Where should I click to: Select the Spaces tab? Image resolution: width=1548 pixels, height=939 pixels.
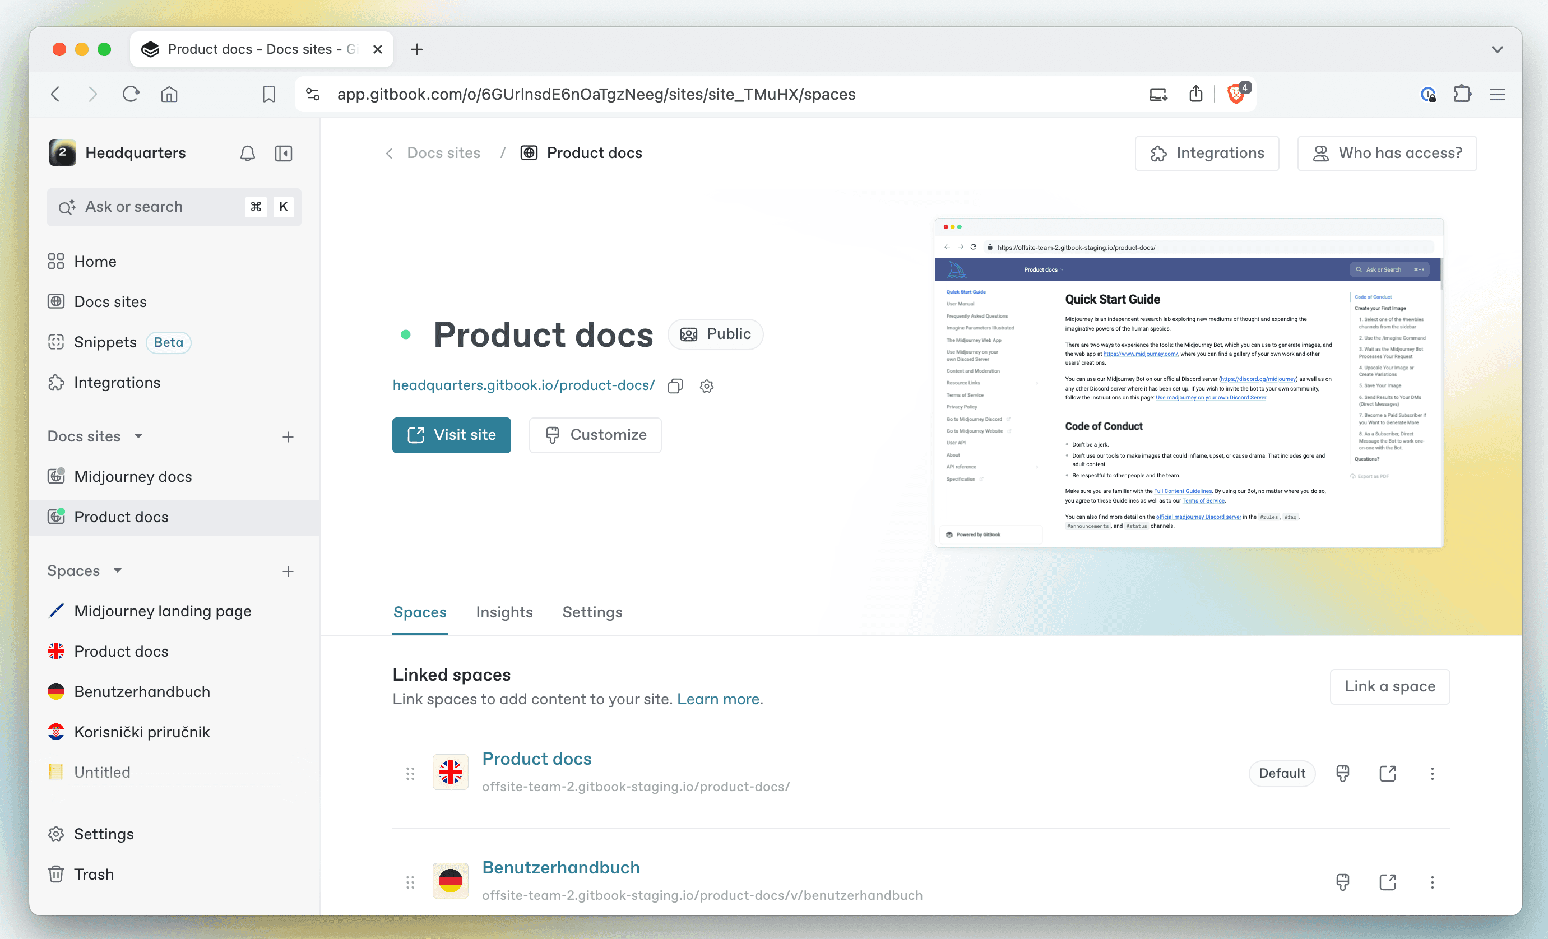pos(420,612)
